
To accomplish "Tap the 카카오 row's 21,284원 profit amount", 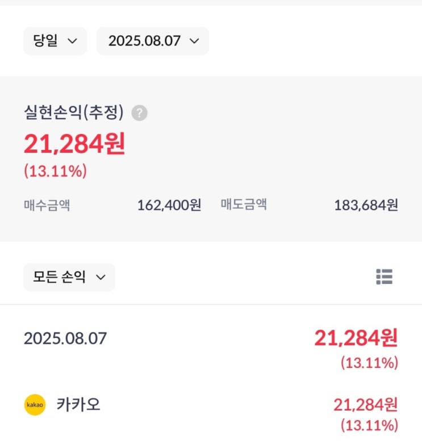I will 365,405.
